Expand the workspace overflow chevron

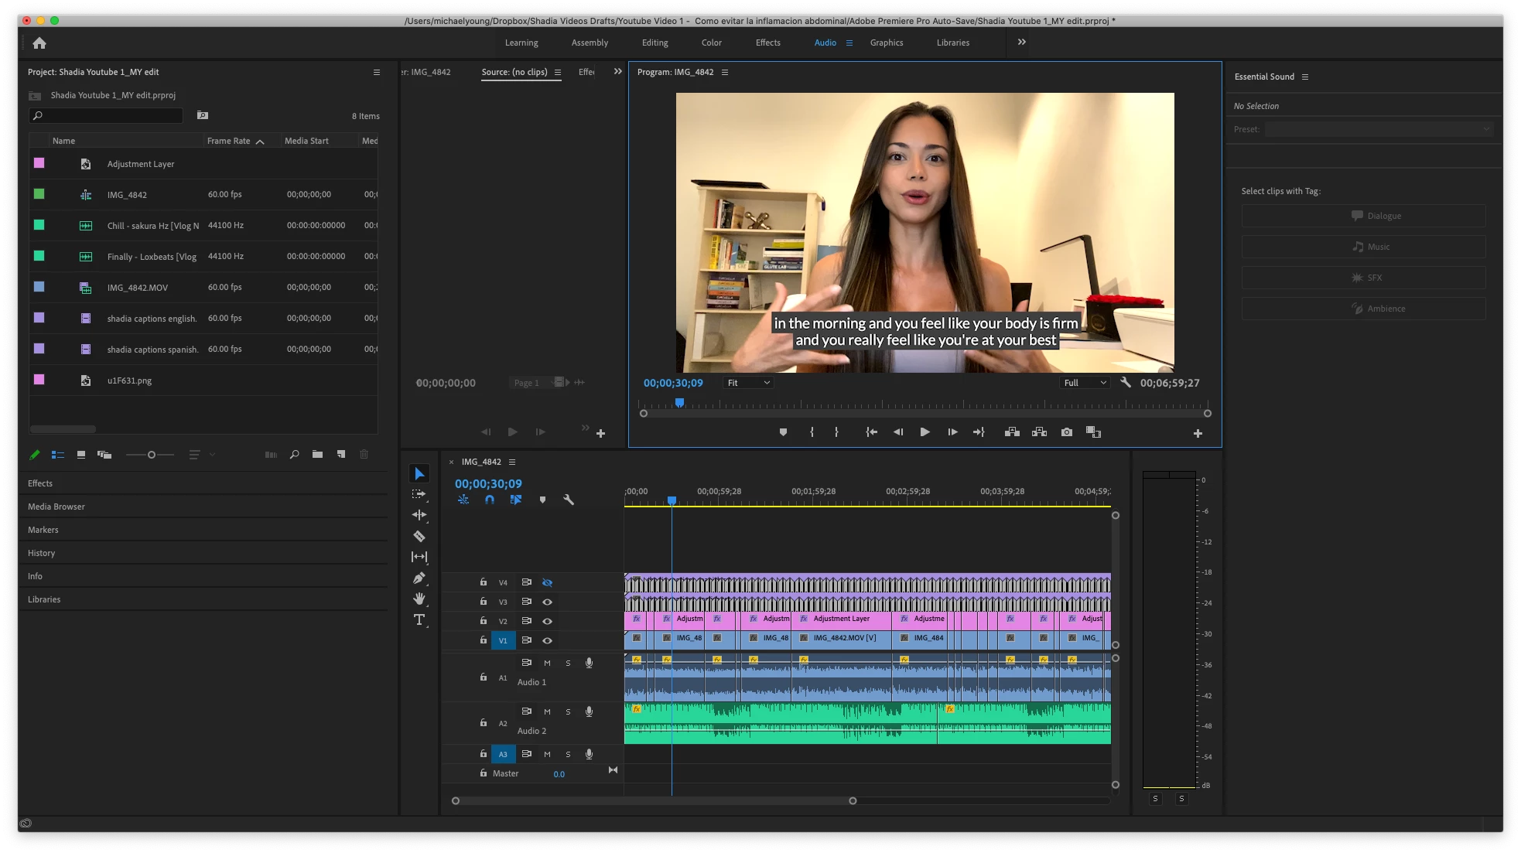pyautogui.click(x=1021, y=43)
